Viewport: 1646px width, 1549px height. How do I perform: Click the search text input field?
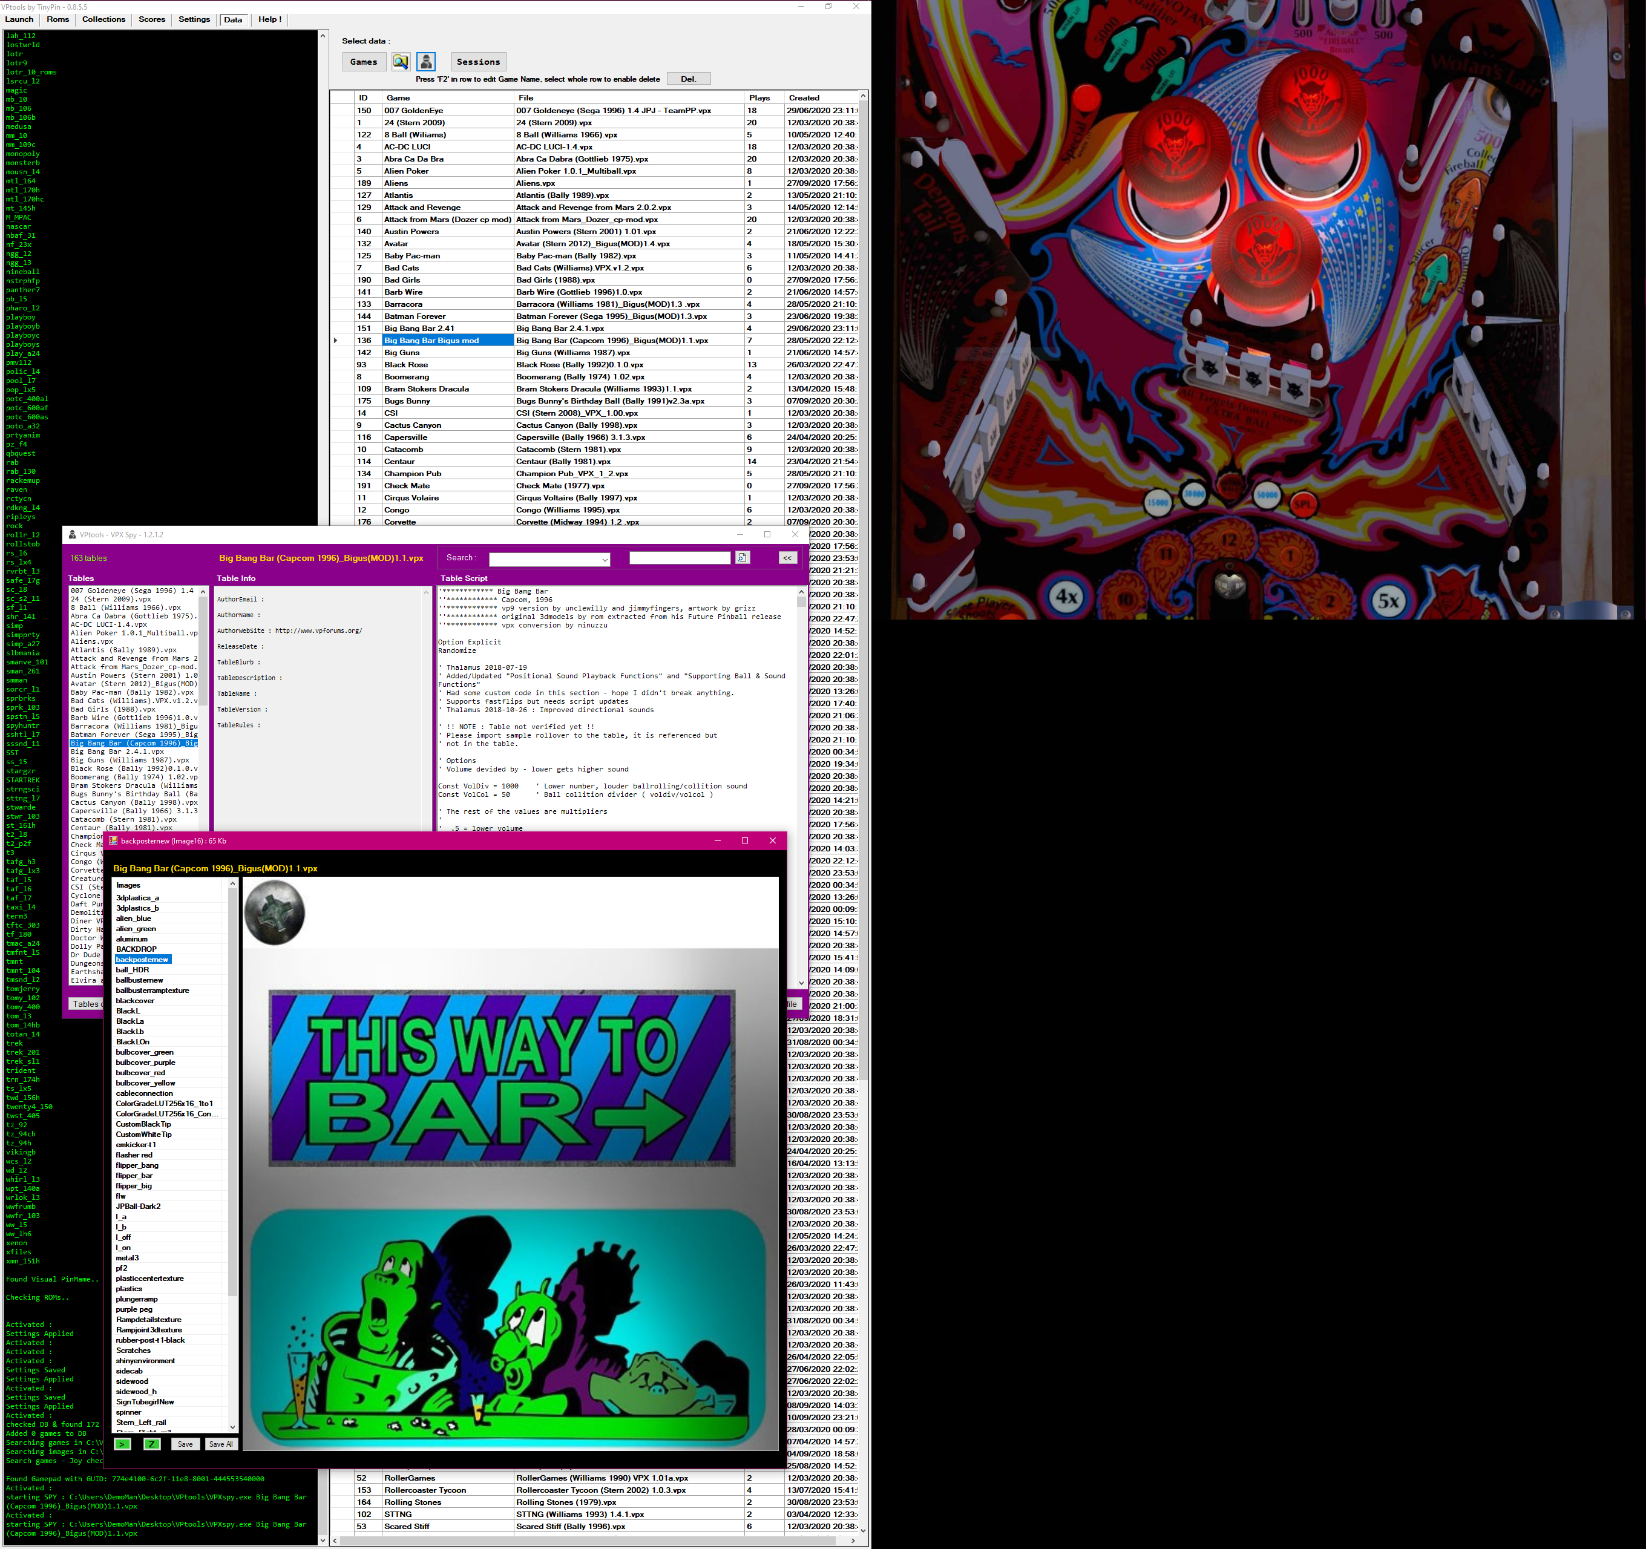(679, 558)
